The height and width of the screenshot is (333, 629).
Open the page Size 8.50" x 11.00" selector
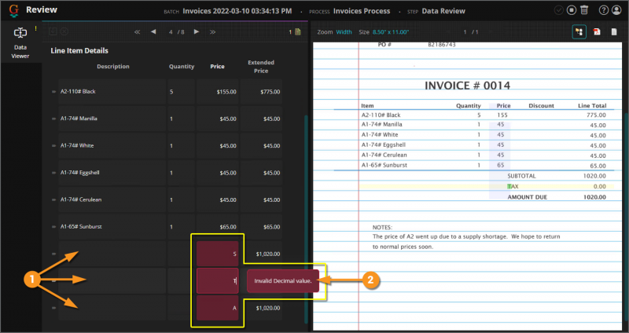tap(390, 31)
